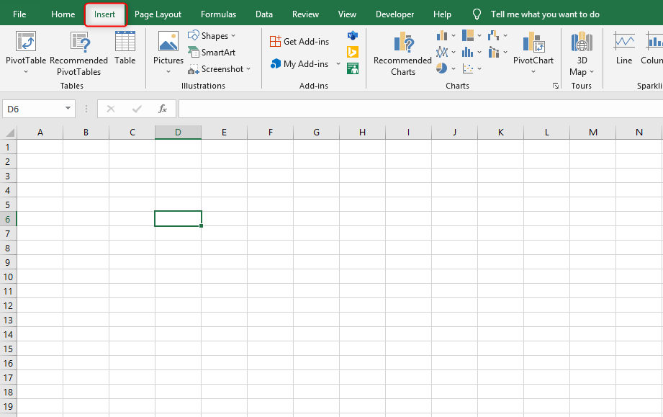Switch to the Formulas tab

pyautogui.click(x=218, y=14)
